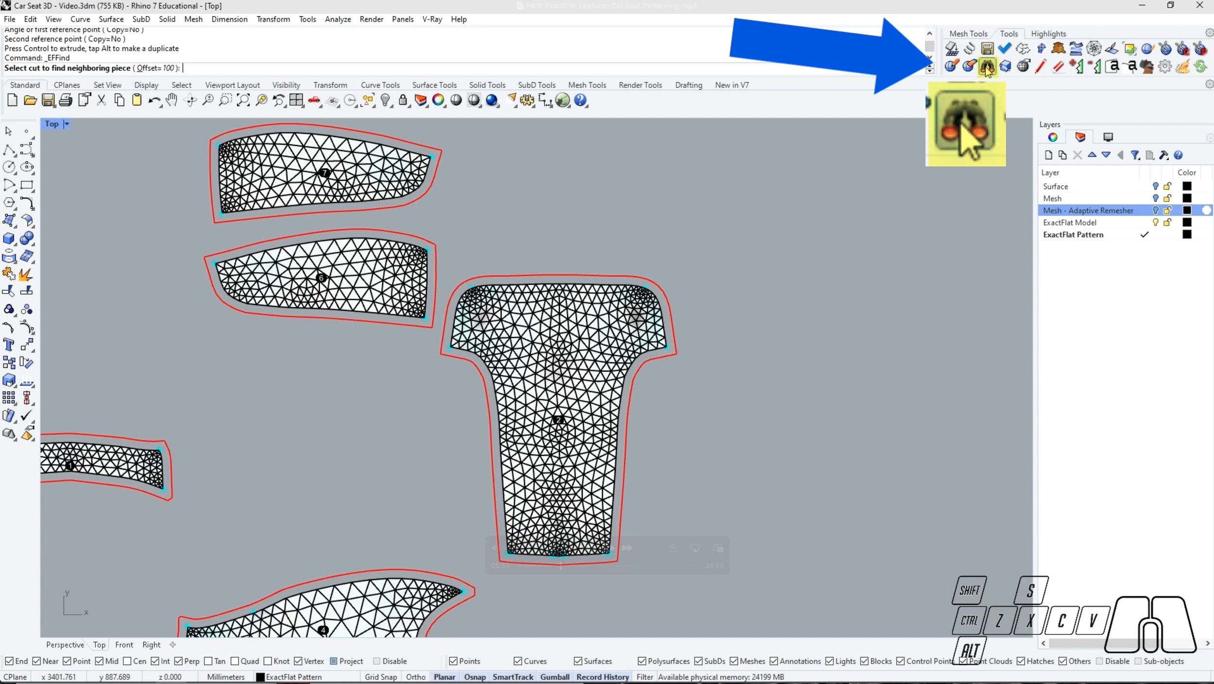This screenshot has height=684, width=1214.
Task: Toggle the Near osnap checkbox
Action: point(37,661)
